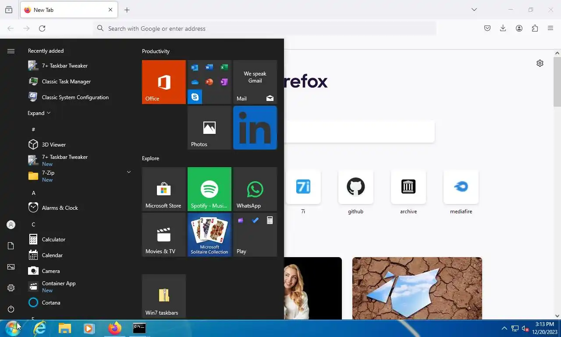Open Firefox downloads panel

503,28
